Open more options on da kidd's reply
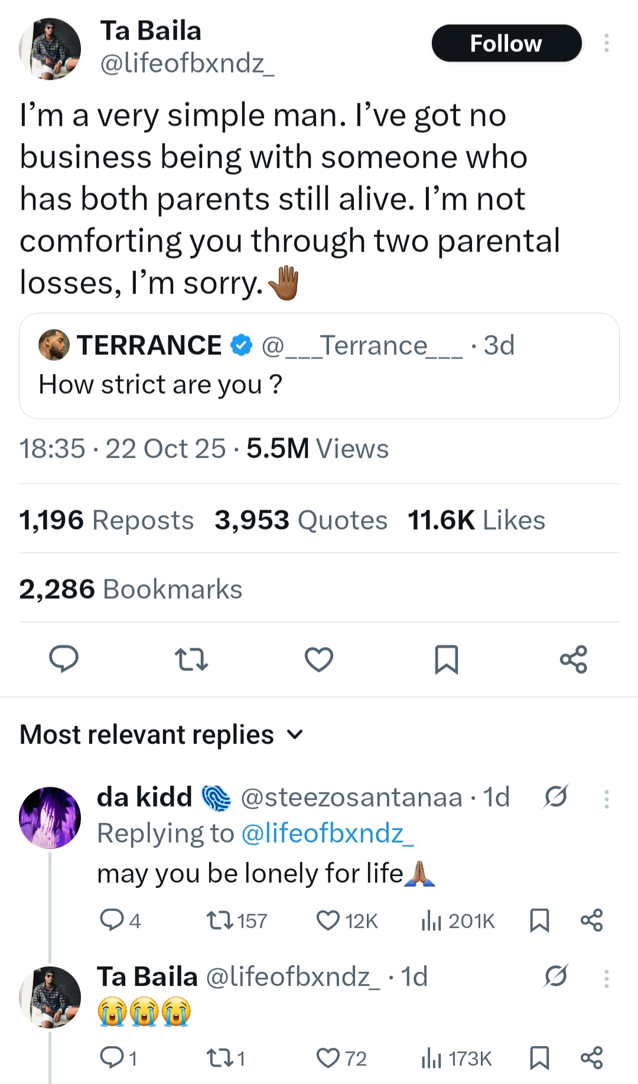Screen dimensions: 638x1084 tap(606, 799)
